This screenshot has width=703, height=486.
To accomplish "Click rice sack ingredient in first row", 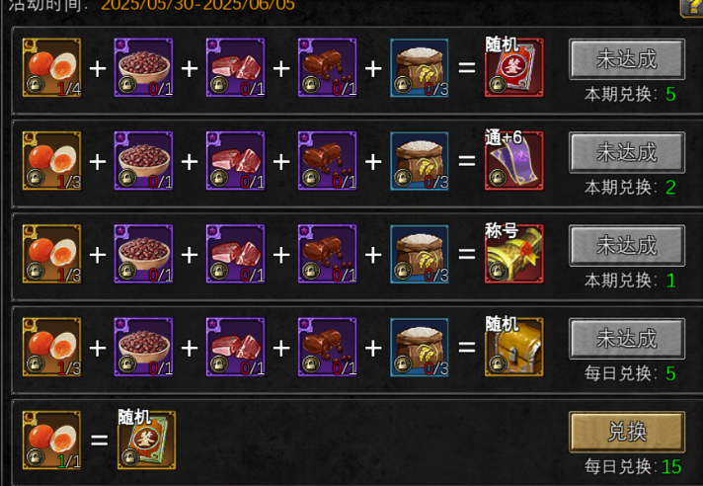I will tap(420, 68).
